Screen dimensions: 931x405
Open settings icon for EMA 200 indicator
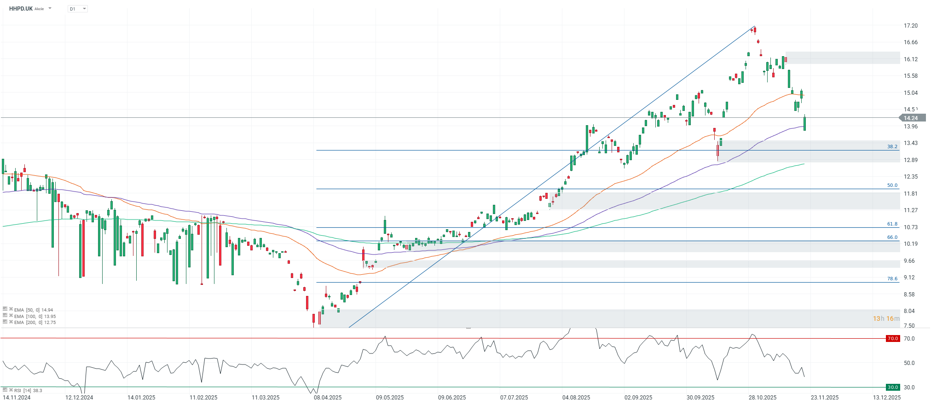pos(5,322)
